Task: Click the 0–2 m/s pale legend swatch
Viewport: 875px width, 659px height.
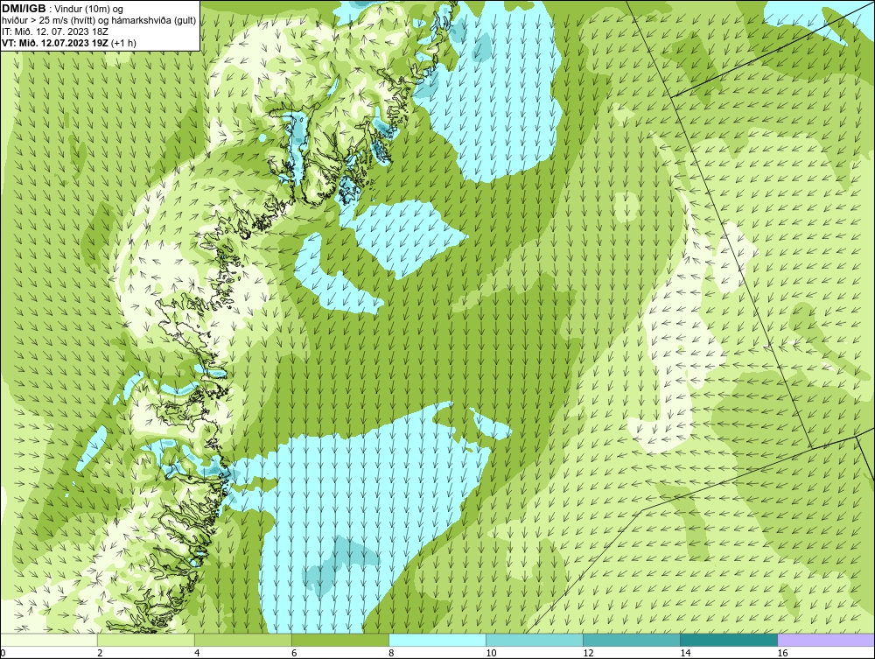Action: coord(49,640)
